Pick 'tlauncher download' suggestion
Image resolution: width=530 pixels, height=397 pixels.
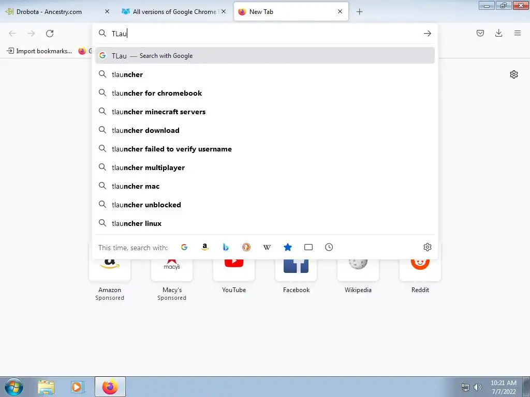(264, 130)
